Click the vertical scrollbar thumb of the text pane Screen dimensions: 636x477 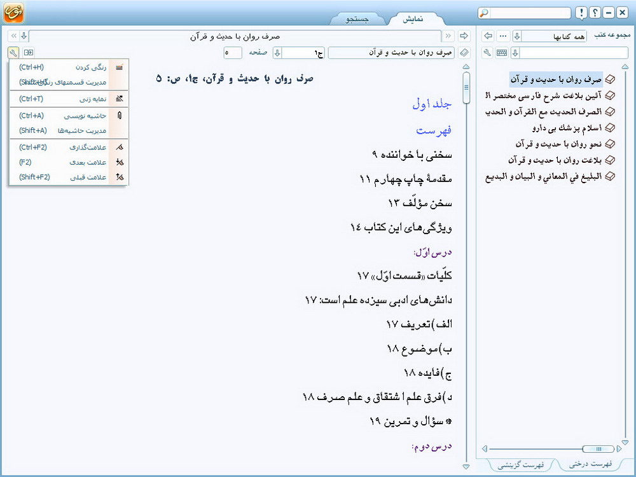coord(466,88)
